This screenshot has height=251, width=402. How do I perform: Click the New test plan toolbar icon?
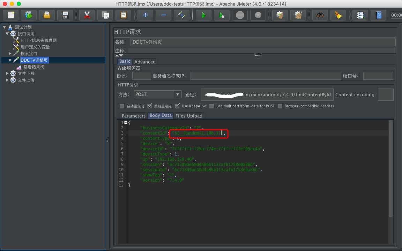(x=11, y=15)
